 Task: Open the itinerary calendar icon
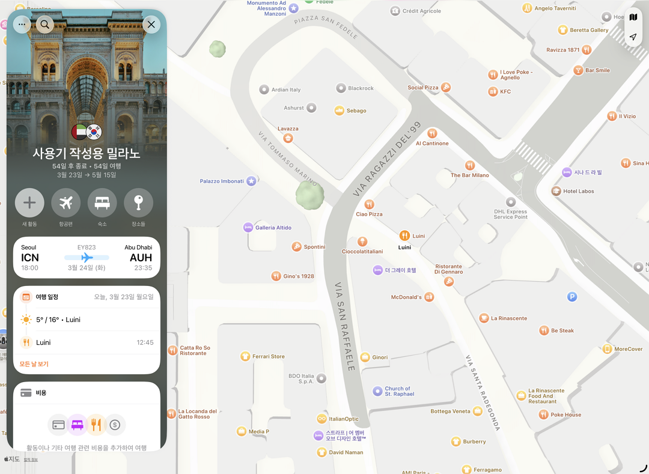(x=26, y=297)
